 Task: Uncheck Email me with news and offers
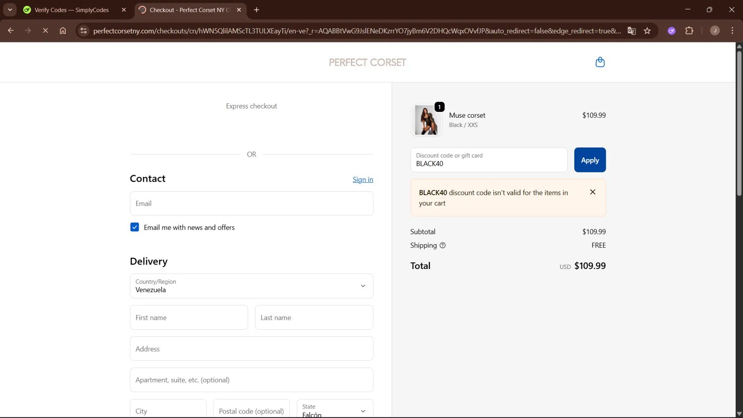tap(135, 227)
